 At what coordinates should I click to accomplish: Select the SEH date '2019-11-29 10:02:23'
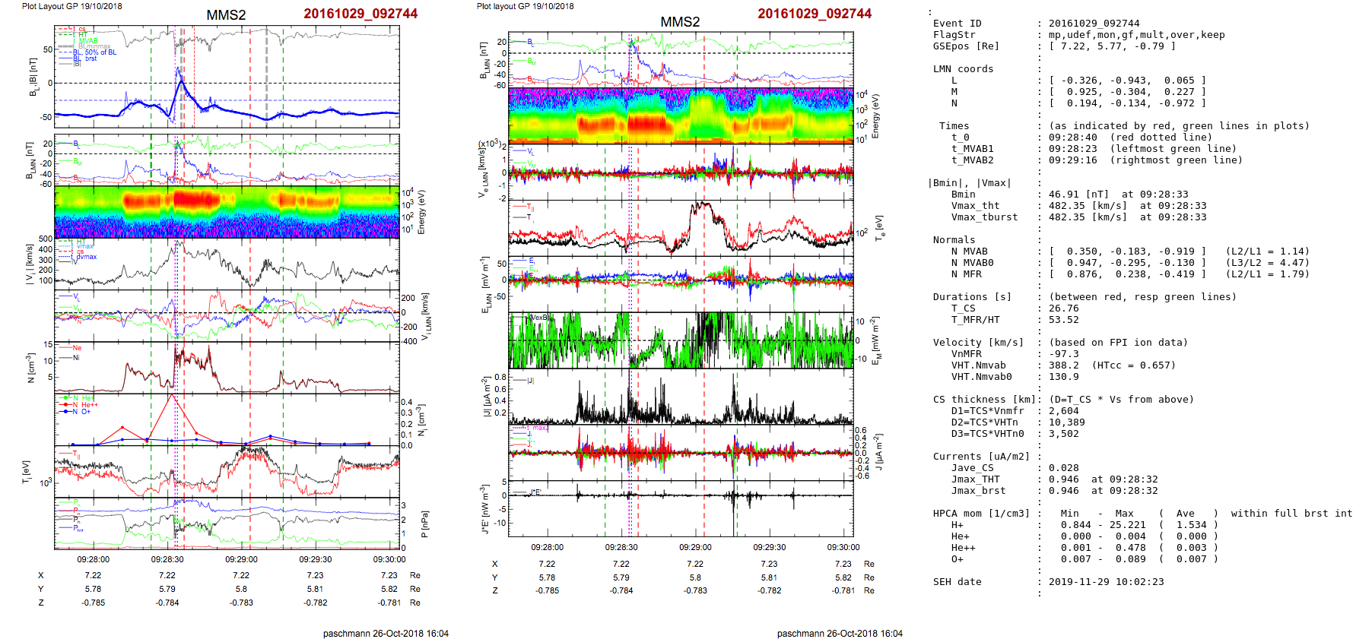pyautogui.click(x=1106, y=582)
